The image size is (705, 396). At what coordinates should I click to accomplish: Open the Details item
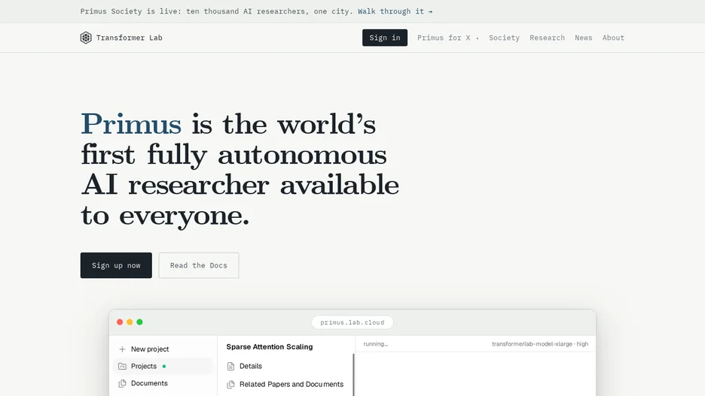(250, 366)
